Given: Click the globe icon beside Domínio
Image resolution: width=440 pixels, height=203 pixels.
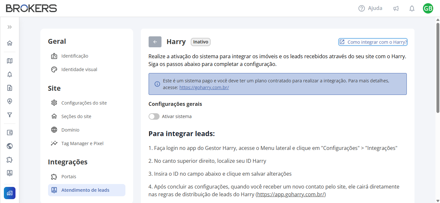Looking at the screenshot, I should [x=54, y=130].
